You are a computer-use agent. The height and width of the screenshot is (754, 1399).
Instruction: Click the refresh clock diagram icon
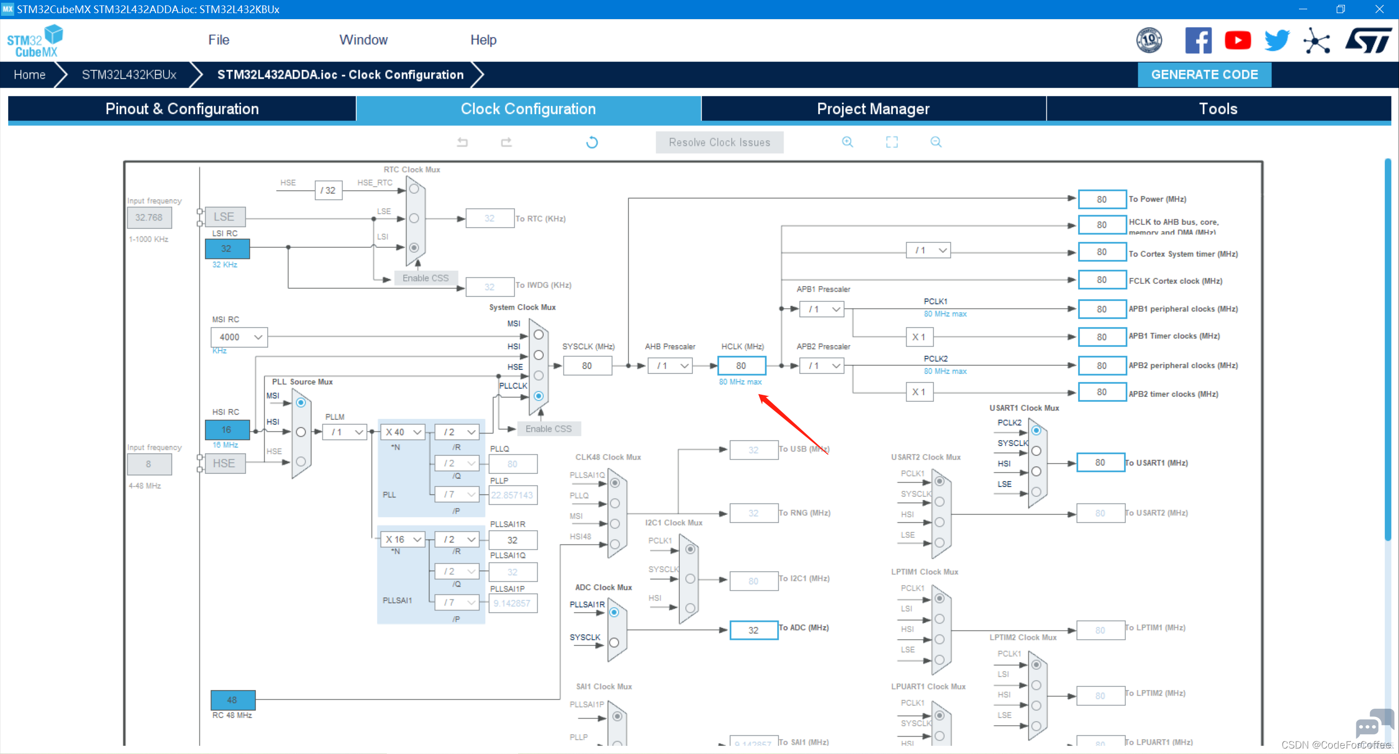[x=592, y=142]
